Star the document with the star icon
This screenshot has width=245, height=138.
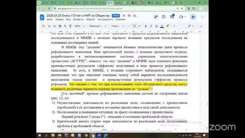124,16
